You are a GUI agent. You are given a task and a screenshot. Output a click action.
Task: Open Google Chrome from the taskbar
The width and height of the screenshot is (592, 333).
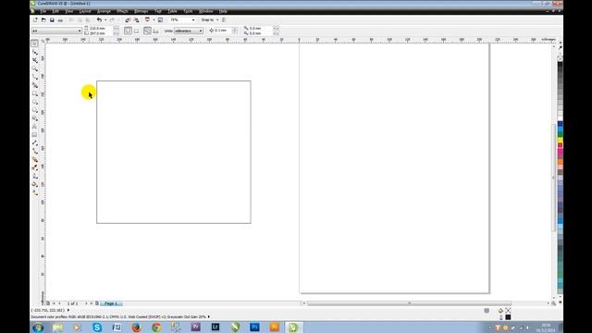[x=156, y=327]
